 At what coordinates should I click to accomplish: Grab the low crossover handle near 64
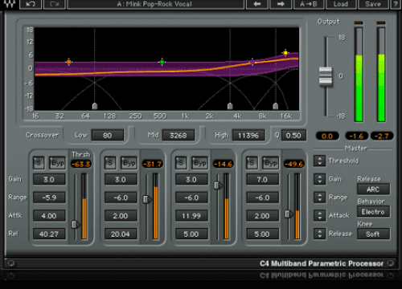click(95, 106)
